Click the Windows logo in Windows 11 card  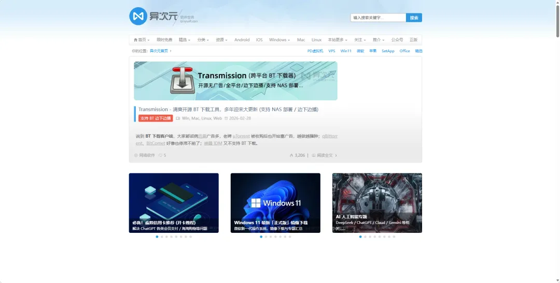point(256,203)
